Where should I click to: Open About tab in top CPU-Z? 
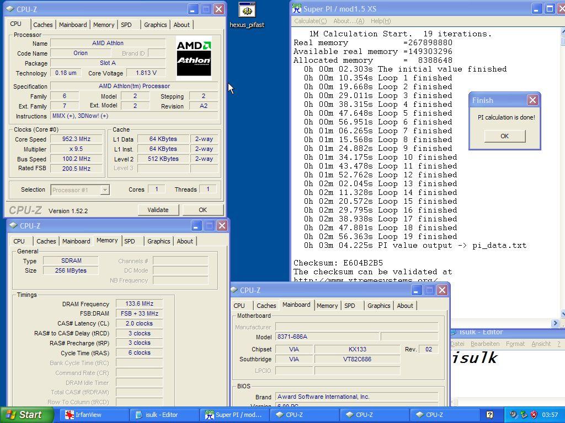pos(182,25)
